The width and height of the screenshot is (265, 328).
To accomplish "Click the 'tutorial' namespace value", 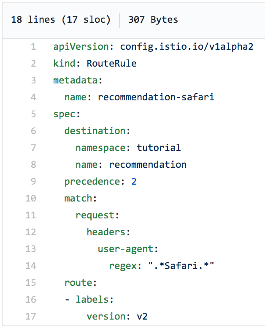I will point(159,148).
